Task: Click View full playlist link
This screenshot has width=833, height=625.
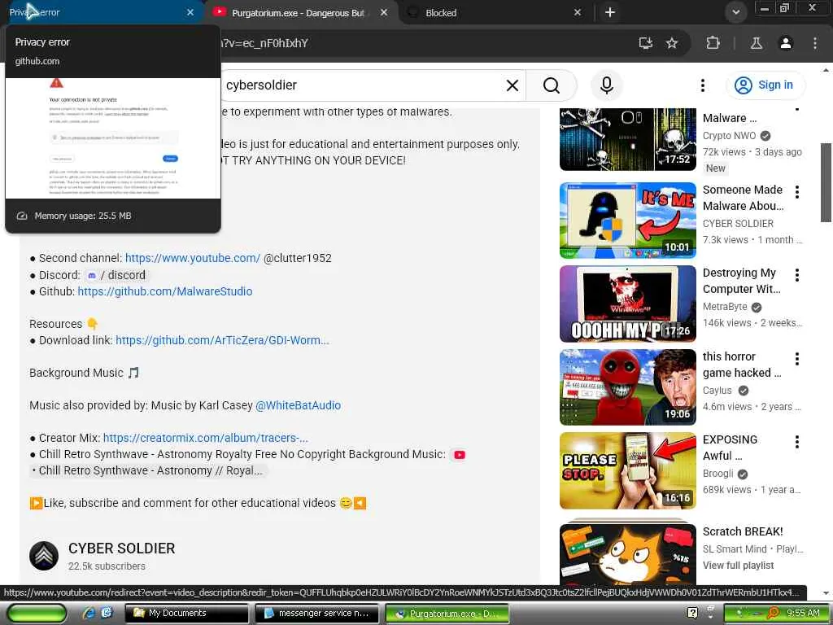Action: coord(738,566)
